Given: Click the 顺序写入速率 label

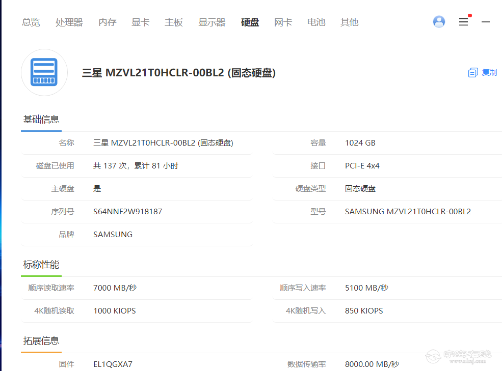Looking at the screenshot, I should pyautogui.click(x=303, y=288).
